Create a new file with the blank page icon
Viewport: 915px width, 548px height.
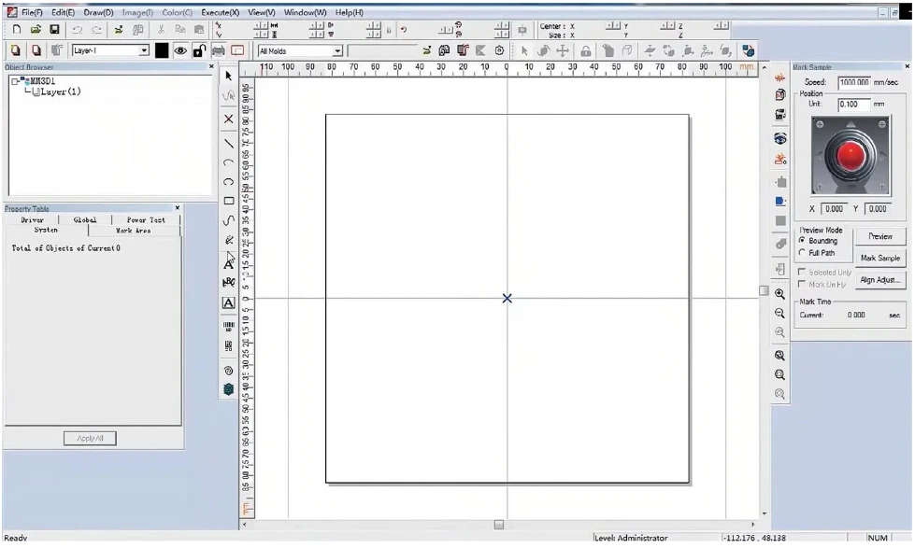(x=17, y=30)
